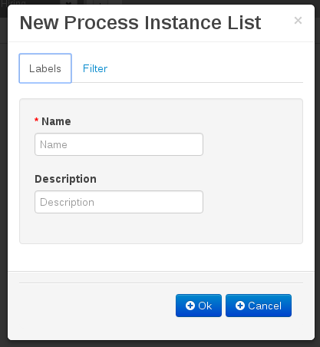Screen dimensions: 320x347
Task: Focus the Name text field
Action: point(119,144)
